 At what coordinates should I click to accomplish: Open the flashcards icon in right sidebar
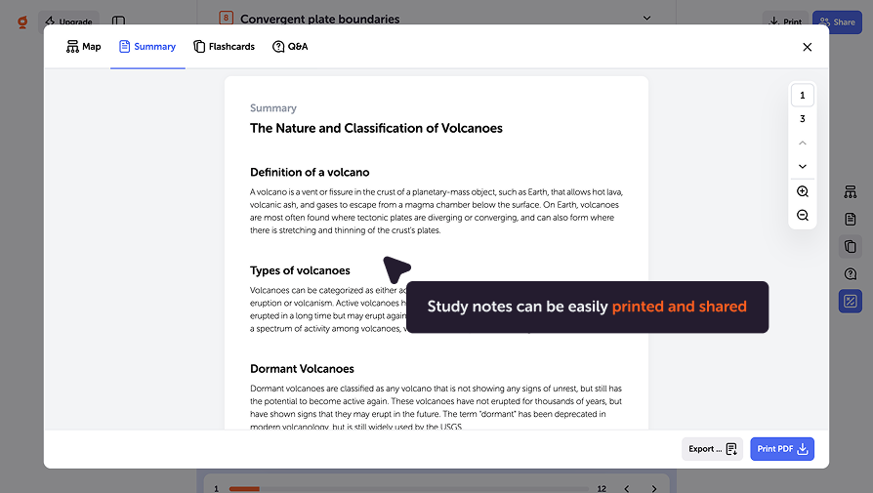(x=851, y=246)
